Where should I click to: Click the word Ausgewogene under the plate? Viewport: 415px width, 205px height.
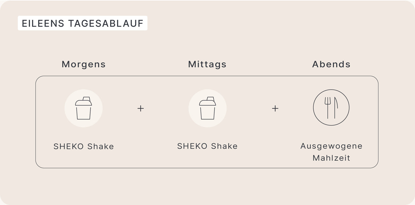pyautogui.click(x=331, y=146)
